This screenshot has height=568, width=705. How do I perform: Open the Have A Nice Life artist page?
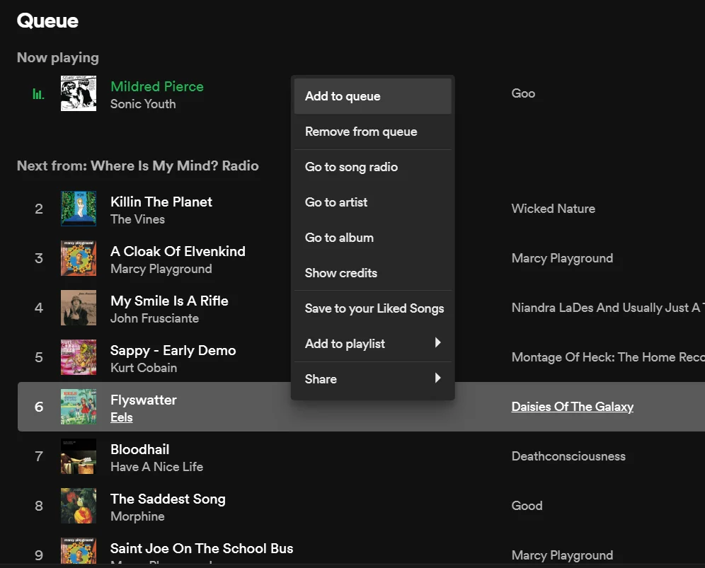coord(157,467)
